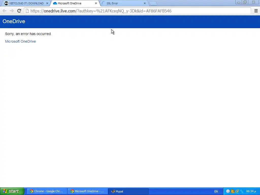Click the OneDrive header logo text
The width and height of the screenshot is (260, 195).
point(14,21)
